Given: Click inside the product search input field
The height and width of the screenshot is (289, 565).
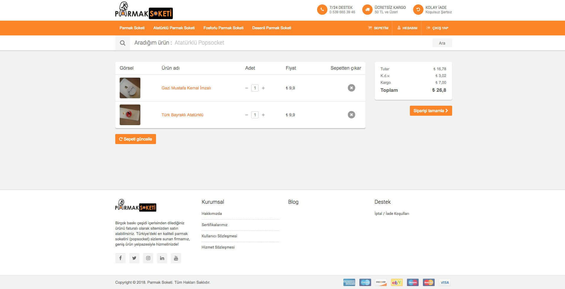Looking at the screenshot, I should point(236,43).
